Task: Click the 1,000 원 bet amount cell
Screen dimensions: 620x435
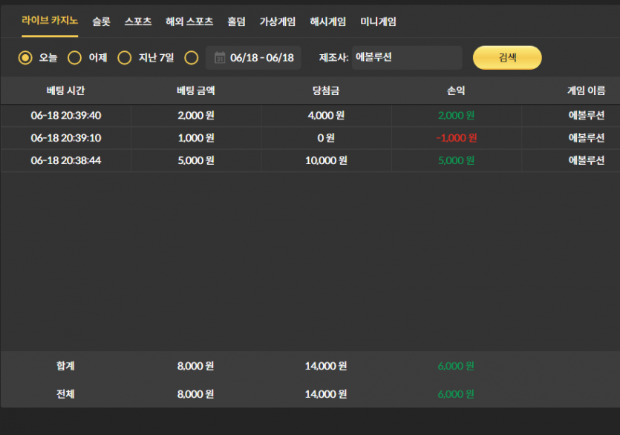Action: pos(196,138)
